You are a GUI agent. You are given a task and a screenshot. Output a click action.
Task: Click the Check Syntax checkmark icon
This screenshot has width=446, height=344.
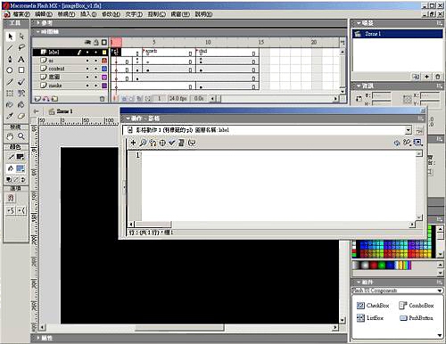172,143
